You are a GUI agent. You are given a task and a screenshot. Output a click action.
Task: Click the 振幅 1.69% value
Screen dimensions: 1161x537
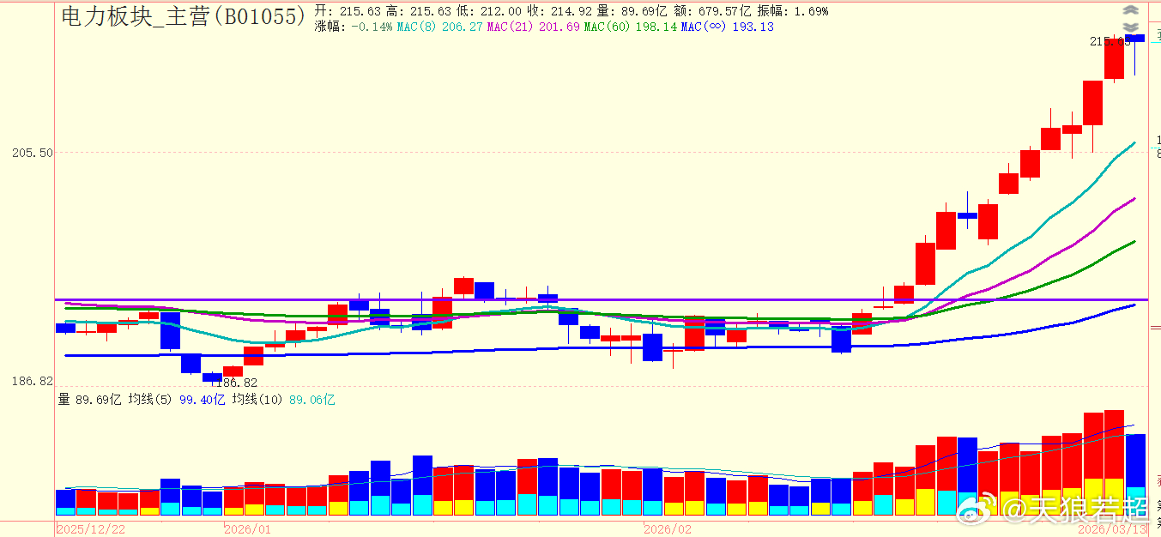point(792,11)
